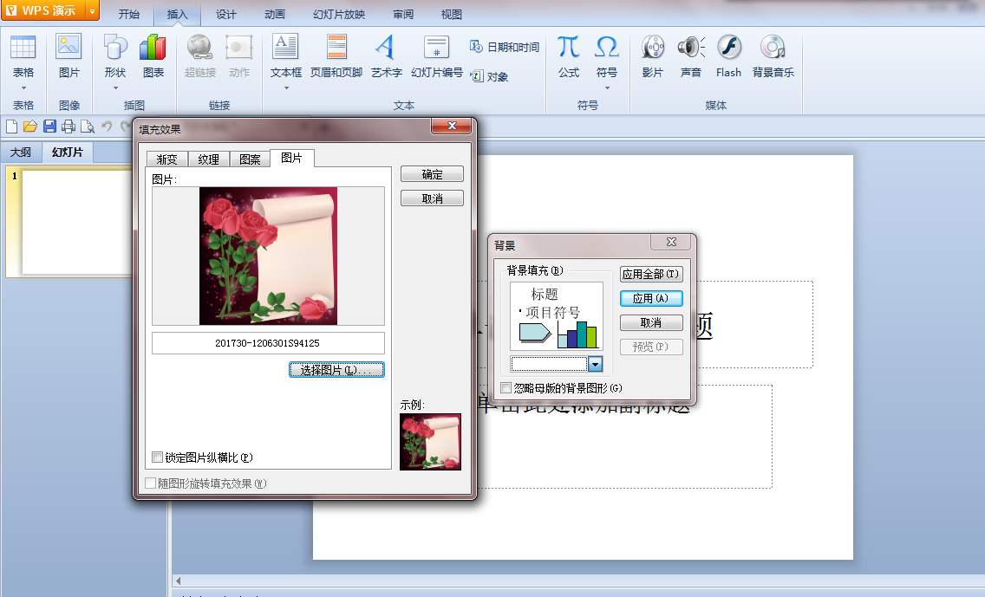Click the sample (示例) preview thumbnail
This screenshot has width=985, height=597.
tap(430, 442)
